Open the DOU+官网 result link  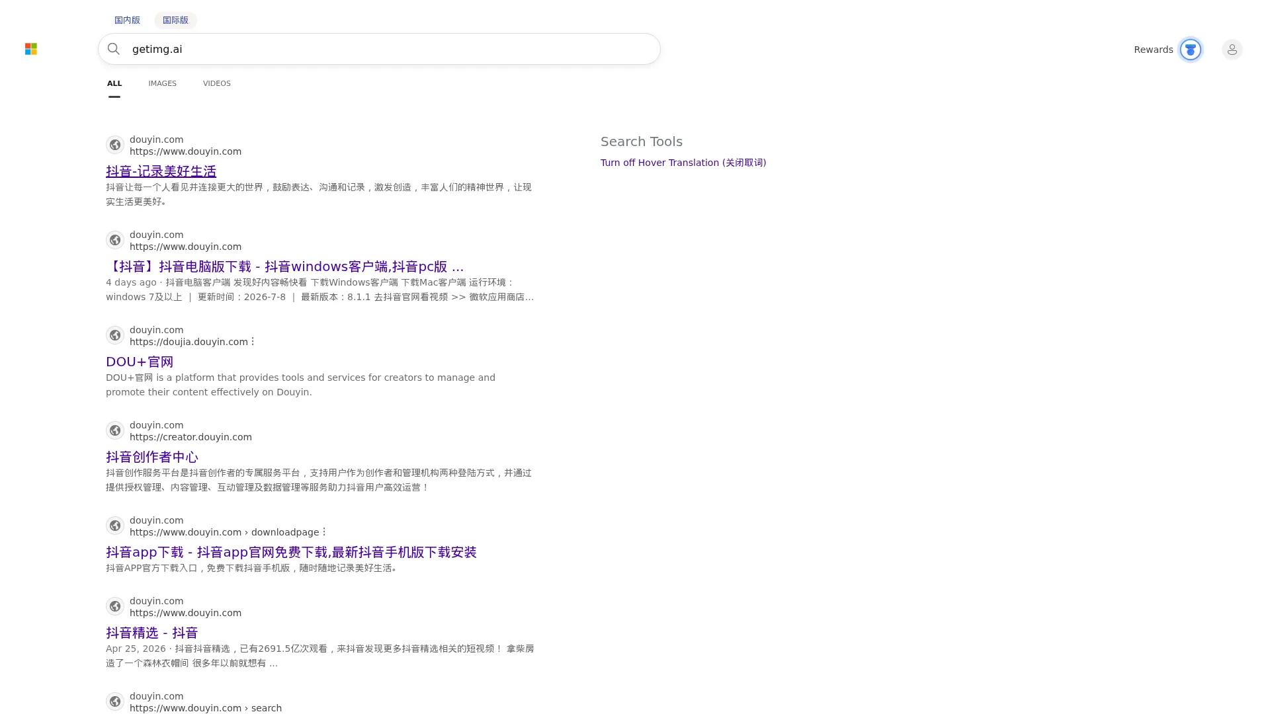[140, 362]
